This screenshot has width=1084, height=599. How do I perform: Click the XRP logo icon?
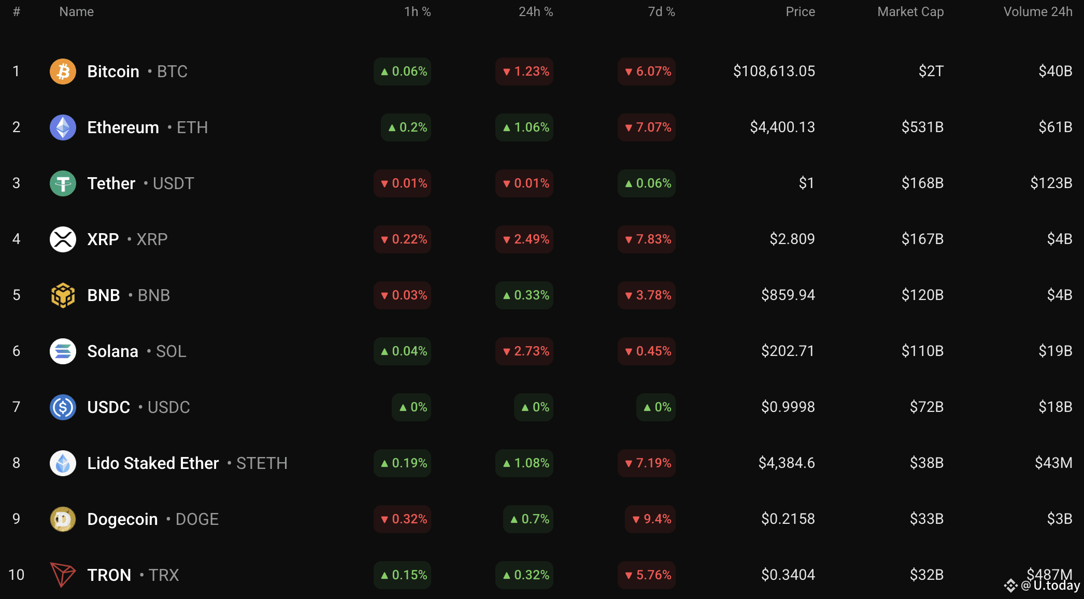63,239
